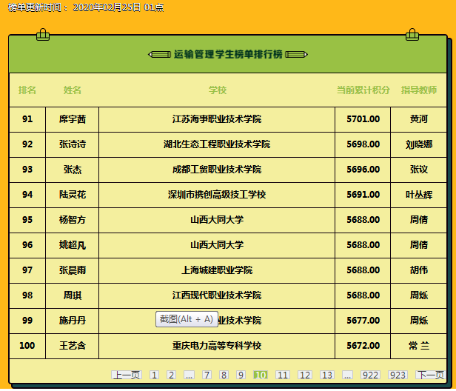Select the 重庆电力高等专科学校 row

217,346
